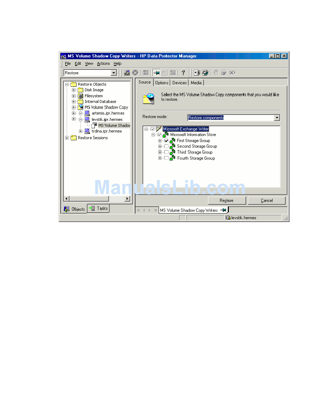Open the Edit menu
Image resolution: width=335 pixels, height=413 pixels.
tap(78, 63)
